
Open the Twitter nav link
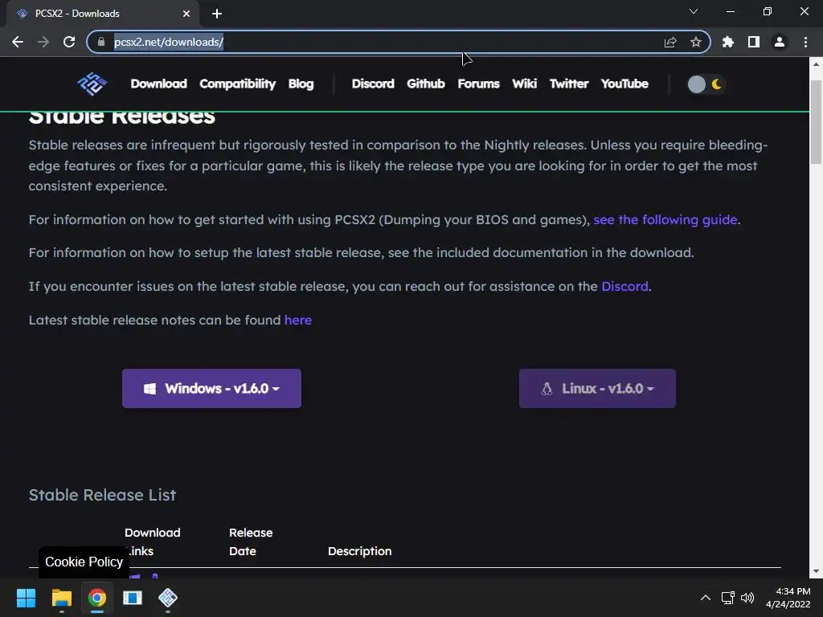coord(569,84)
